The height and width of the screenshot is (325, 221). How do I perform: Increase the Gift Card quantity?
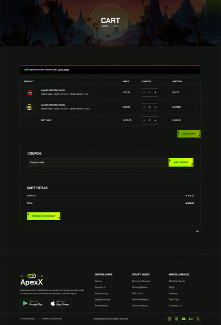coord(155,120)
